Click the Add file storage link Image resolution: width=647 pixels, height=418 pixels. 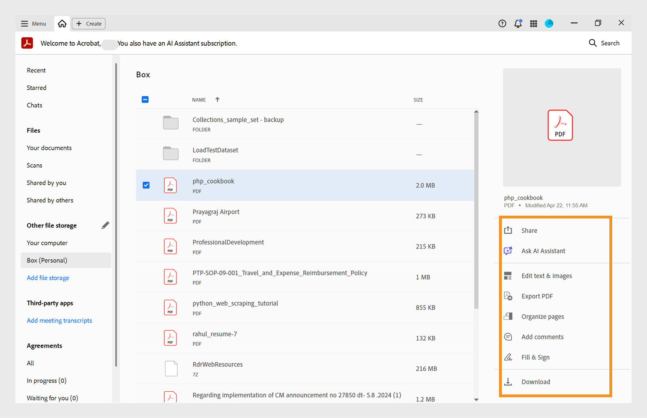pyautogui.click(x=48, y=278)
